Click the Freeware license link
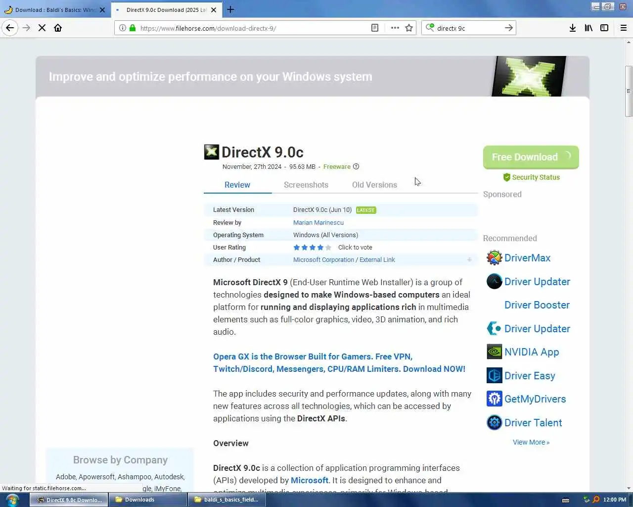This screenshot has height=507, width=633. click(337, 167)
